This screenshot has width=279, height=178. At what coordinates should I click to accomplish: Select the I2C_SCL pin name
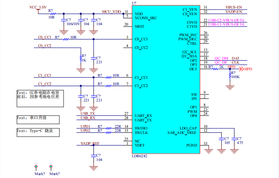189,52
